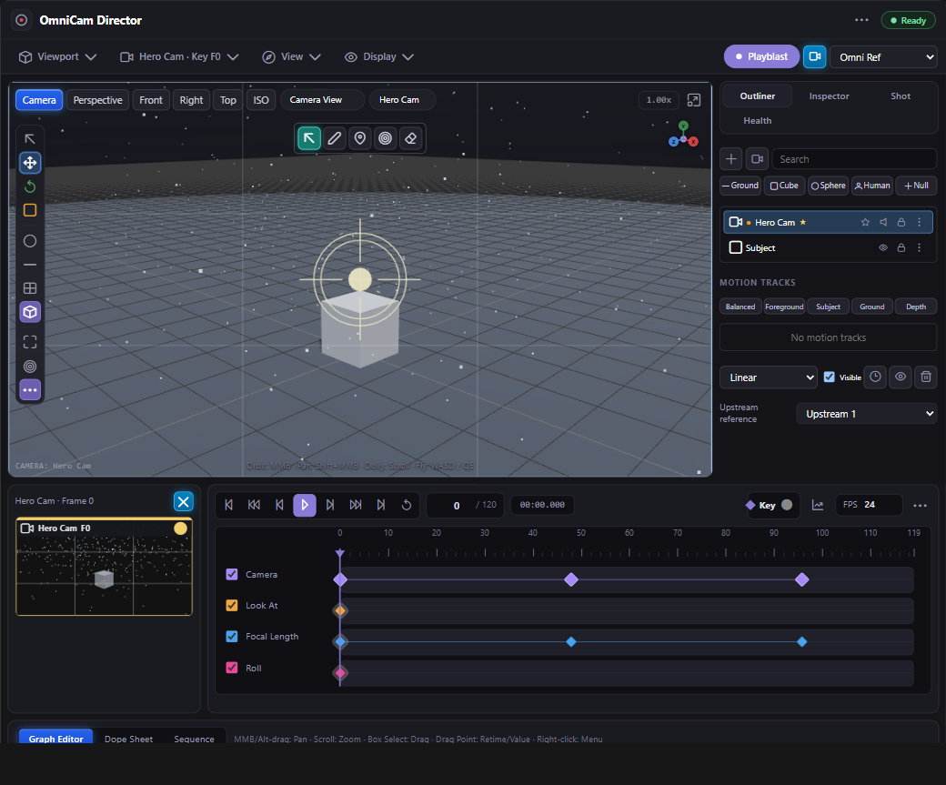946x785 pixels.
Task: Open the Hero Cam · Key F0 dropdown
Action: click(179, 56)
